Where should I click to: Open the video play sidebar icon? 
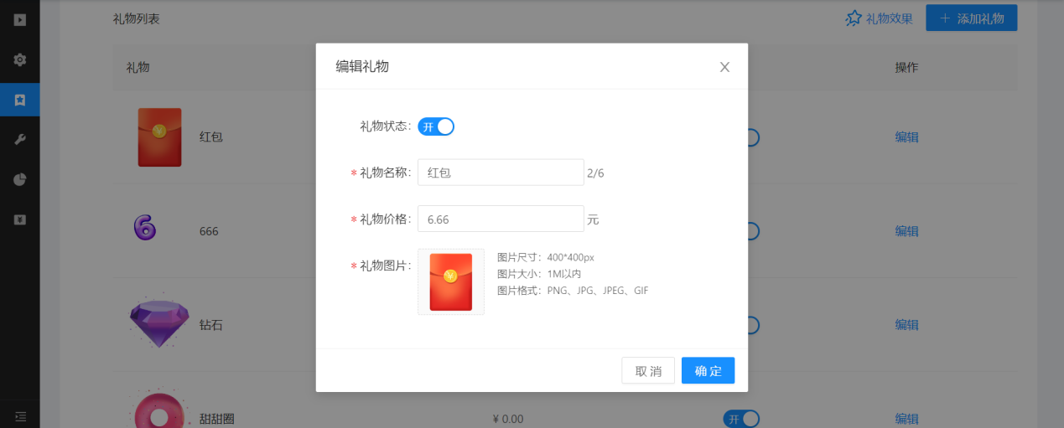[20, 19]
